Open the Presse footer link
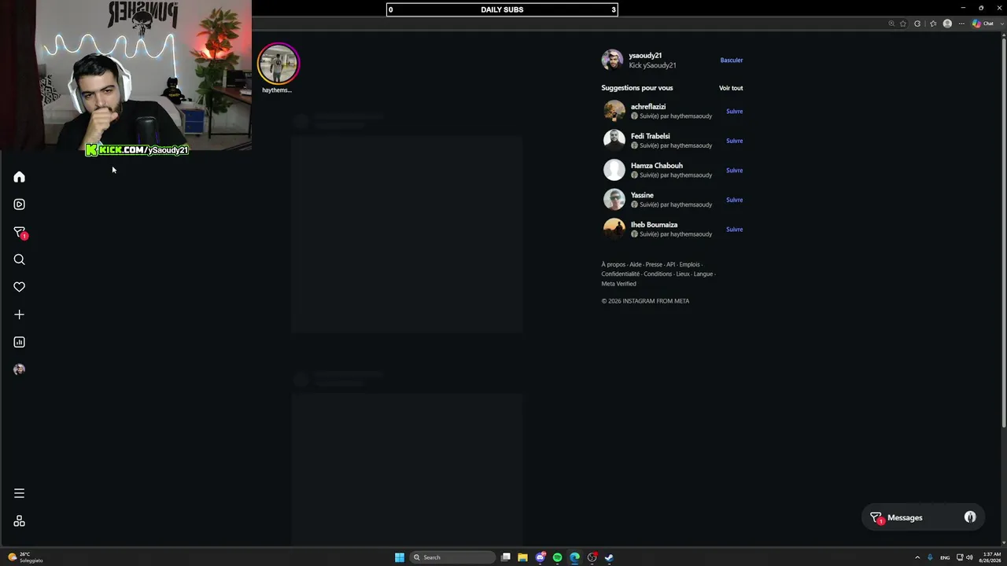Image resolution: width=1007 pixels, height=566 pixels. [654, 265]
